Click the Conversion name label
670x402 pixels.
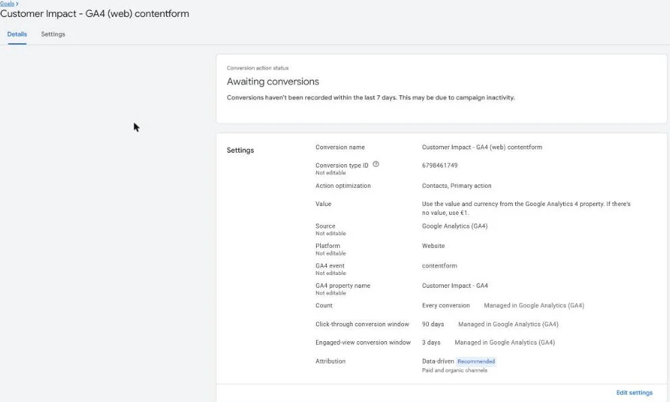click(340, 147)
